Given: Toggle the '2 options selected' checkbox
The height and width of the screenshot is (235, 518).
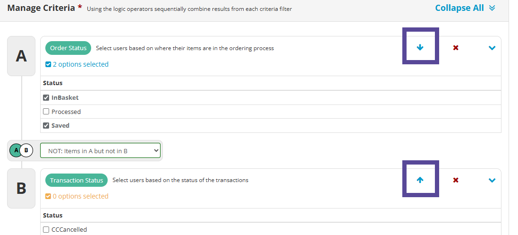Looking at the screenshot, I should (x=48, y=64).
